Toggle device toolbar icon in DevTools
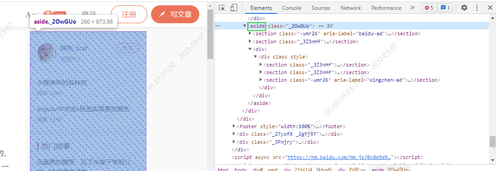This screenshot has height=171, width=496. [234, 8]
